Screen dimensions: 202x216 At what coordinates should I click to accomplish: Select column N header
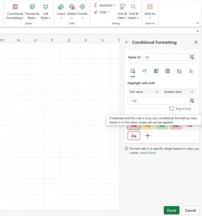coord(18,40)
